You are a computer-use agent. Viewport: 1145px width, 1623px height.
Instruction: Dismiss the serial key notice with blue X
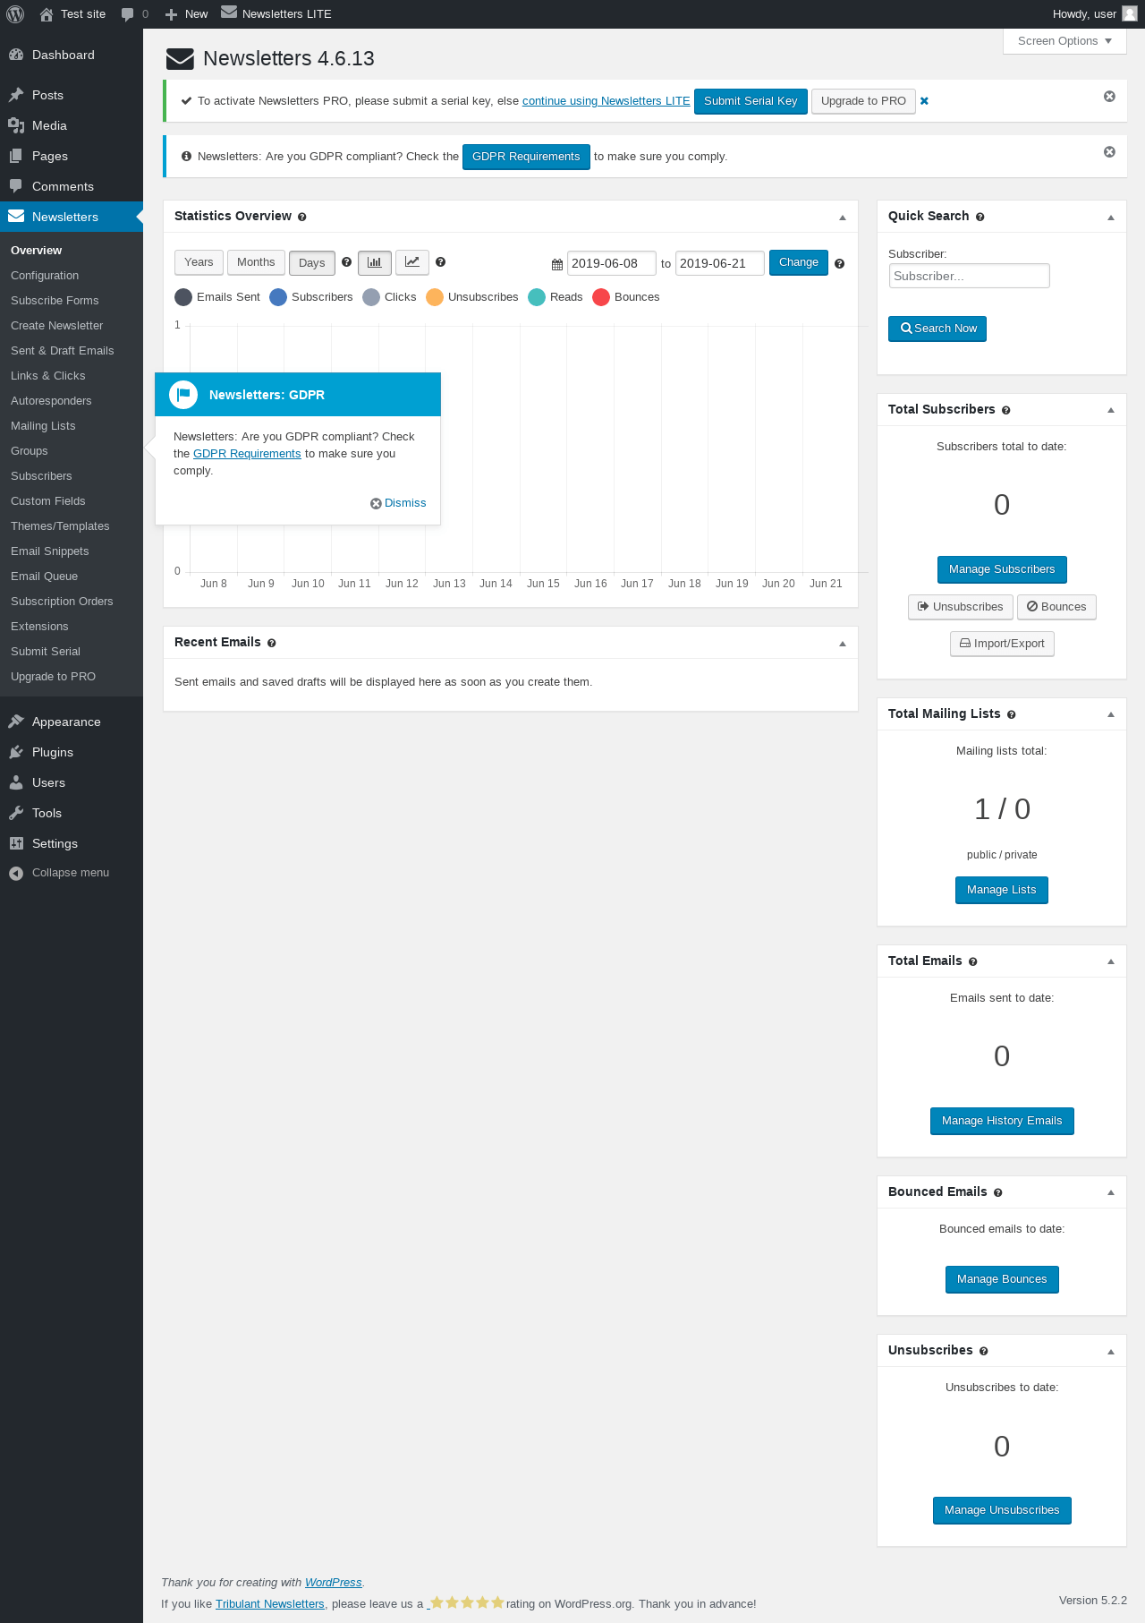925,101
